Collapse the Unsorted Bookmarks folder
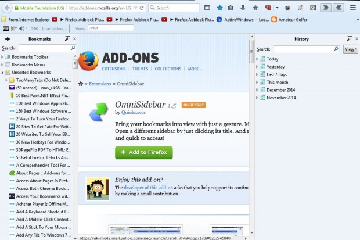The height and width of the screenshot is (240, 360). tap(2, 73)
